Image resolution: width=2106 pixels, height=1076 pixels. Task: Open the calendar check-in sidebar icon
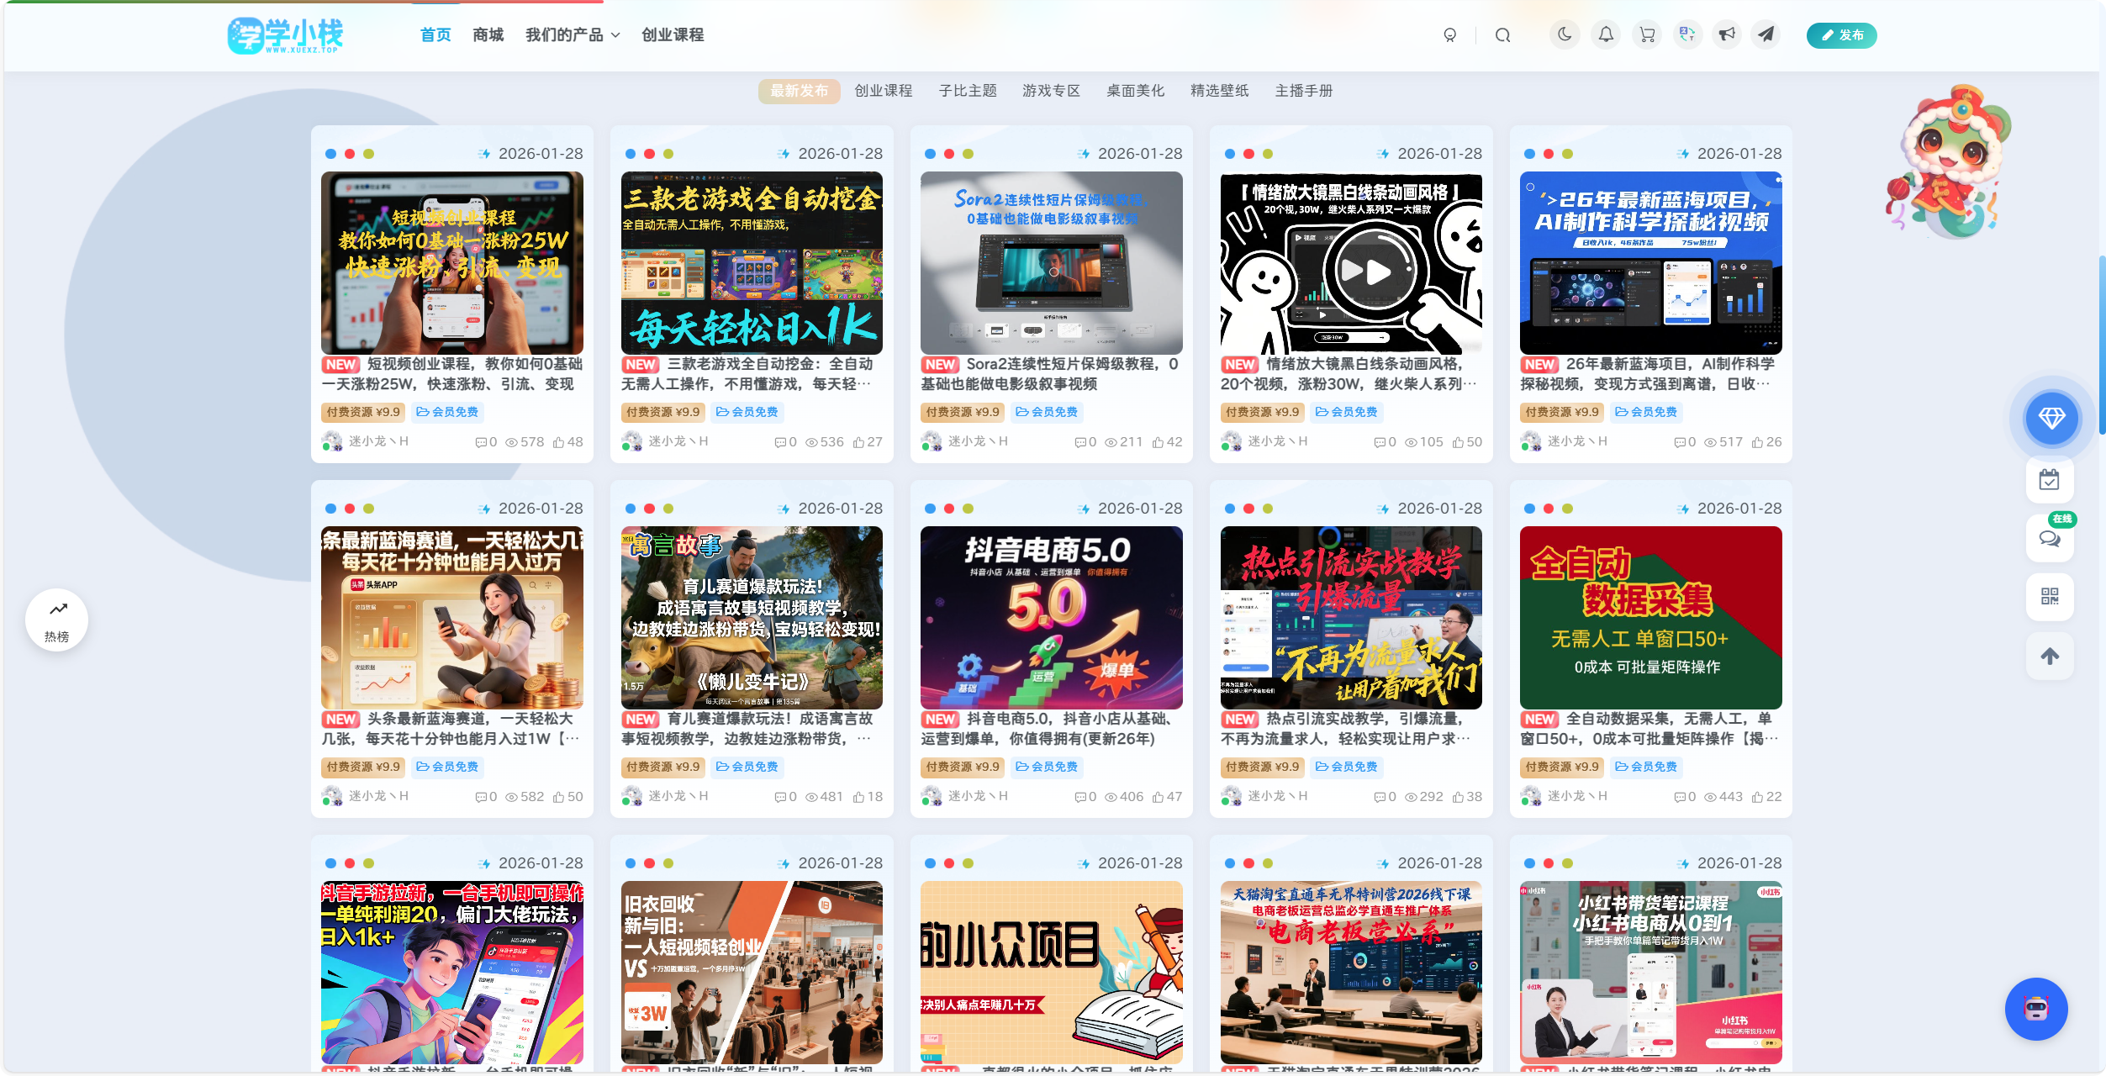(x=2050, y=479)
